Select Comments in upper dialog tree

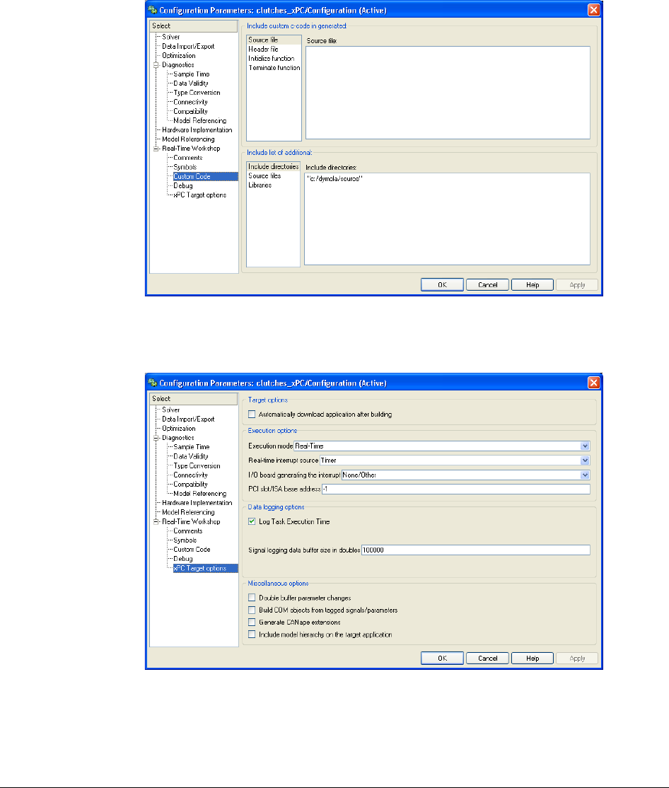[188, 158]
